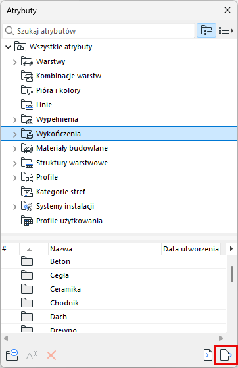The height and width of the screenshot is (368, 238).
Task: Click the Wypełnienia fills icon
Action: (27, 119)
